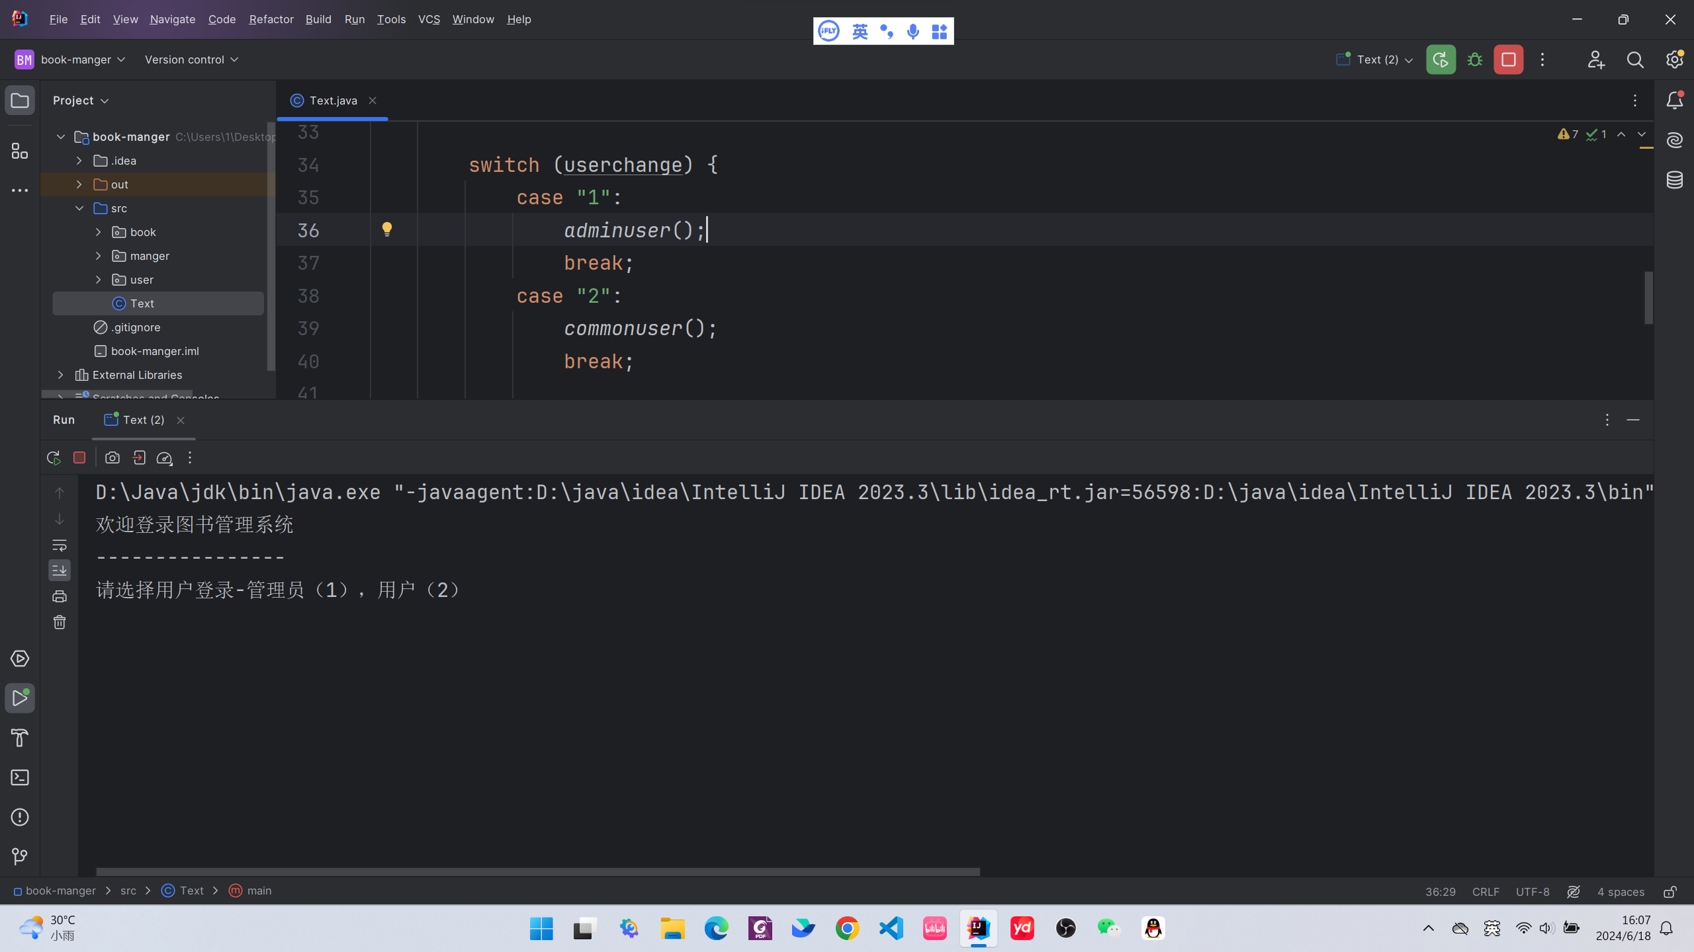Screen dimensions: 1694x952
Task: Click the 4 spaces indent setting
Action: click(1621, 891)
